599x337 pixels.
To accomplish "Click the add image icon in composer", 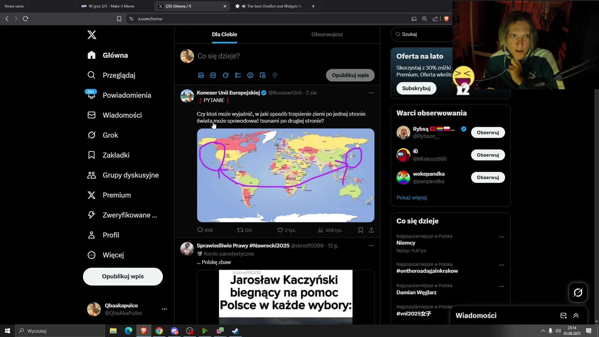I will [201, 75].
